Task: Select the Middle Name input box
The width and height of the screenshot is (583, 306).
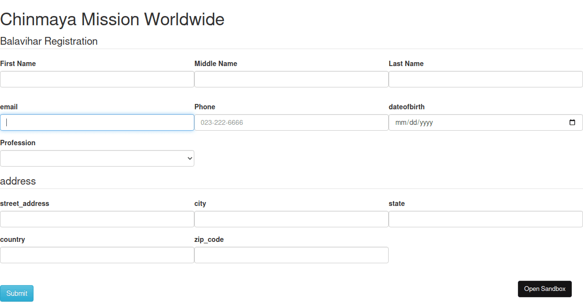Action: (x=291, y=79)
